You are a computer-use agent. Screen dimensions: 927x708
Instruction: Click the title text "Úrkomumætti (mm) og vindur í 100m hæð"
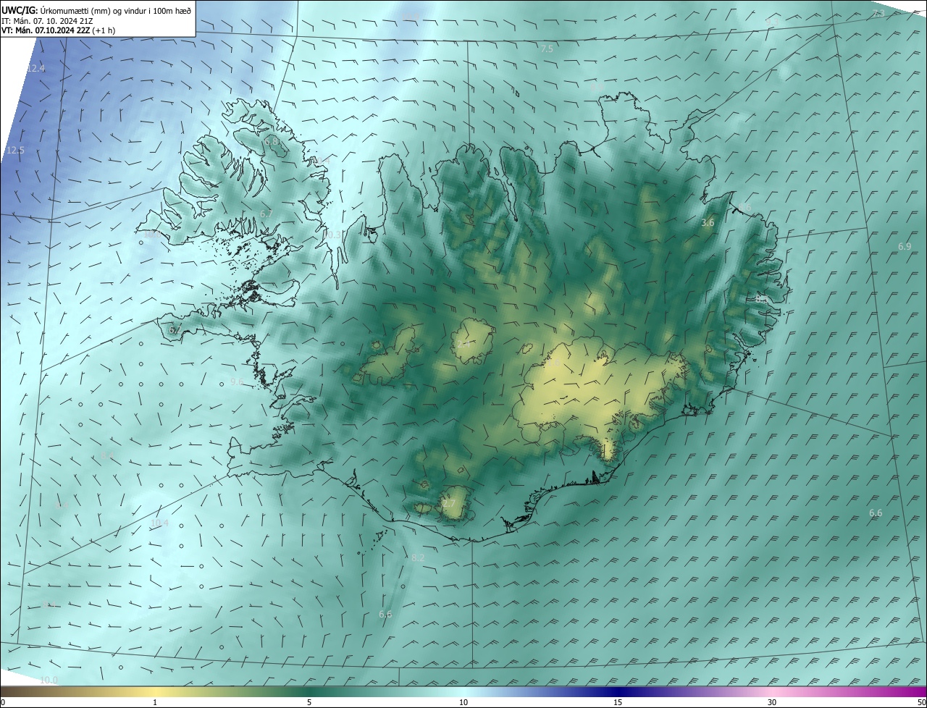[x=114, y=11]
